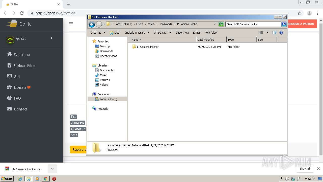The height and width of the screenshot is (182, 323).
Task: Click Show all downloads button
Action: [x=305, y=169]
